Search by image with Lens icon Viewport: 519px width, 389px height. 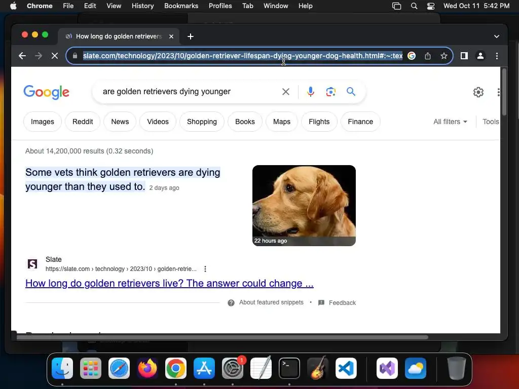pyautogui.click(x=330, y=92)
